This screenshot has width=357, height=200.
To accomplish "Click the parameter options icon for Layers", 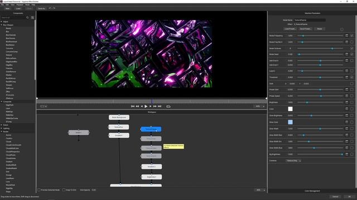I will pos(347,71).
